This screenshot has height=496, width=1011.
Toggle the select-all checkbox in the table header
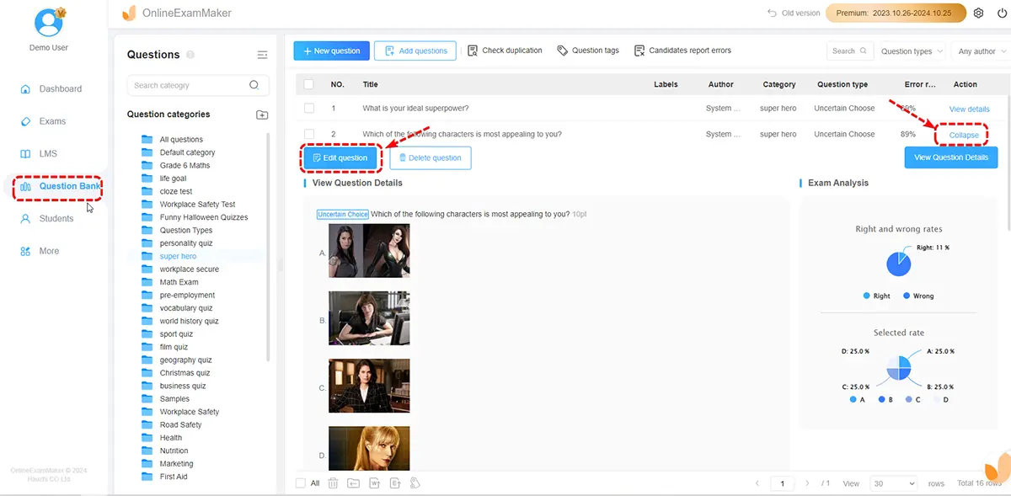point(309,84)
